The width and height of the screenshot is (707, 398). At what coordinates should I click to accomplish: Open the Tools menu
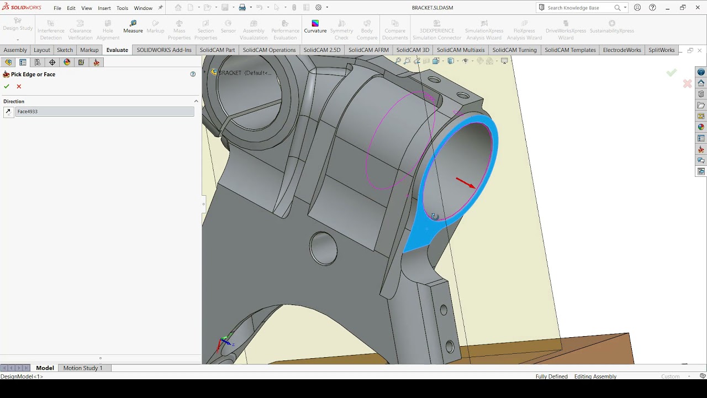click(123, 8)
